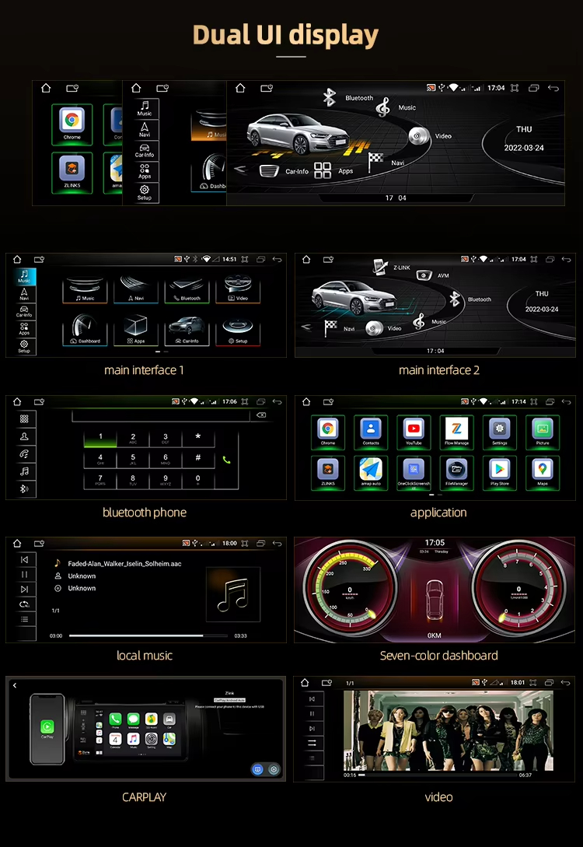Open Z-LINK in main interface 2
Image resolution: width=583 pixels, height=847 pixels.
[x=391, y=266]
